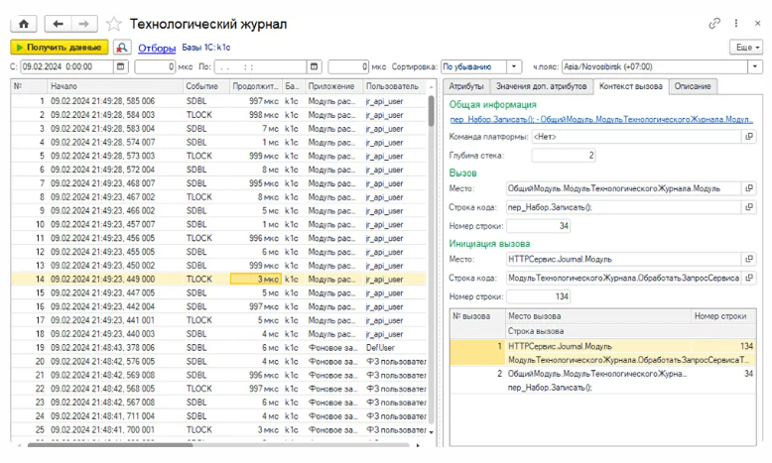
Task: Open the Еще dropdown menu
Action: click(744, 48)
